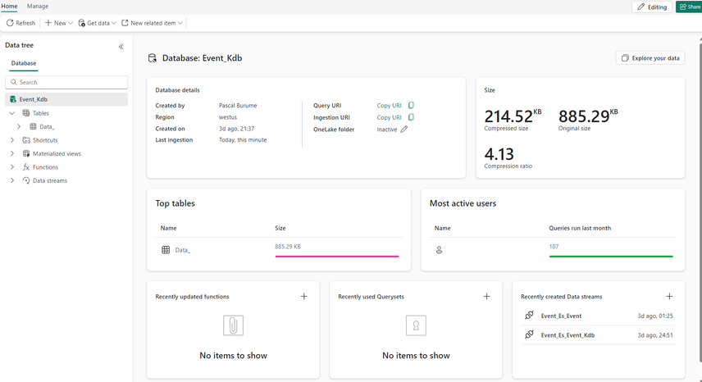
Task: Click the Refresh icon in toolbar
Action: coord(10,23)
